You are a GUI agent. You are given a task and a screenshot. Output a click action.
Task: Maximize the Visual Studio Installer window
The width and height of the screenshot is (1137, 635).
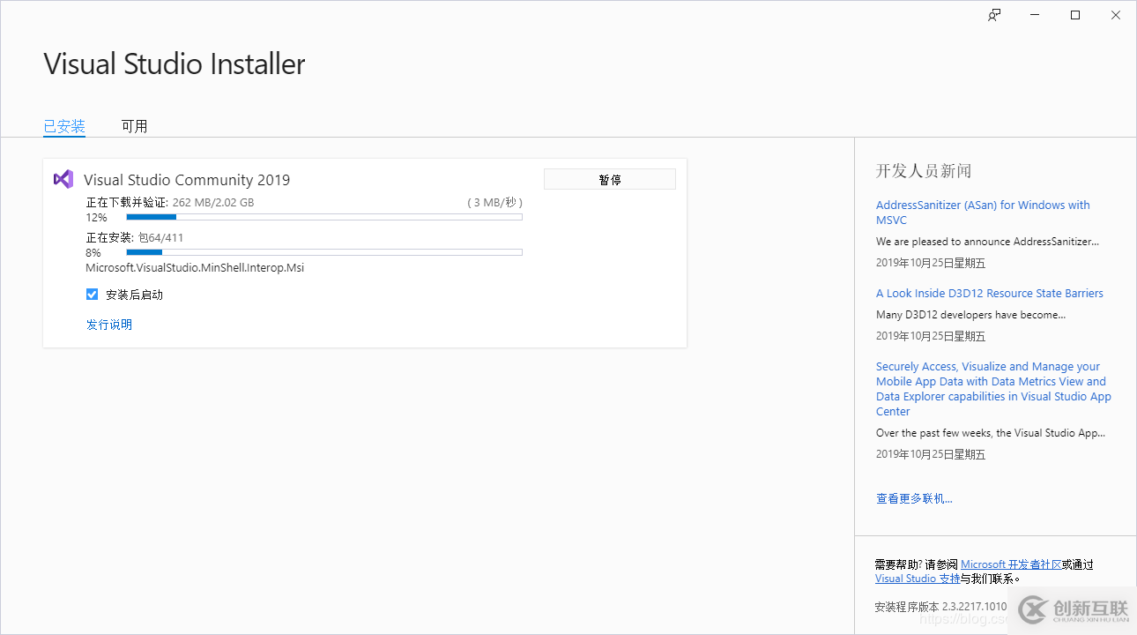click(x=1075, y=15)
